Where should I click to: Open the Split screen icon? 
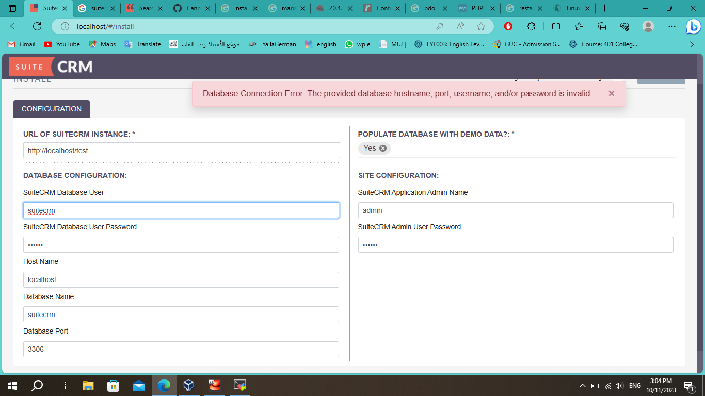[556, 26]
